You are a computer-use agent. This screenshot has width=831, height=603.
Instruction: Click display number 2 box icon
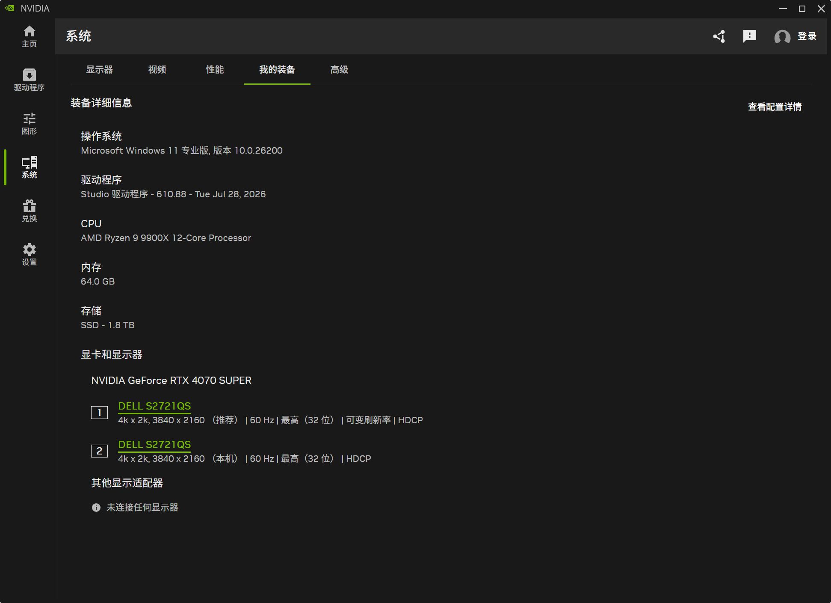99,451
